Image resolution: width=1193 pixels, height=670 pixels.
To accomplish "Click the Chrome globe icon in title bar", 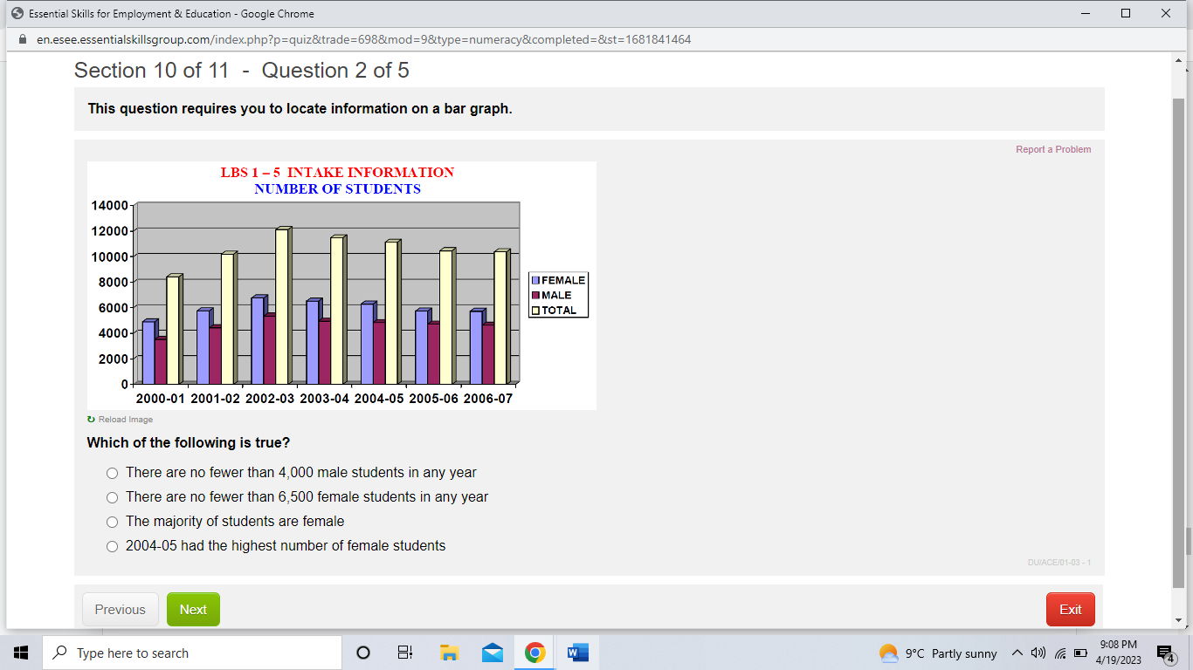I will point(16,14).
